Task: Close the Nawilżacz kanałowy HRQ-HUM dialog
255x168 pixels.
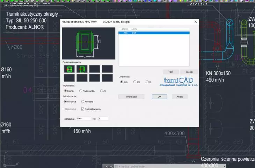Action: pos(196,22)
